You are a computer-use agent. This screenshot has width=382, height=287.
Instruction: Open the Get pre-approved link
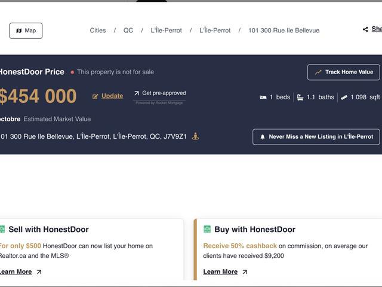pyautogui.click(x=164, y=93)
